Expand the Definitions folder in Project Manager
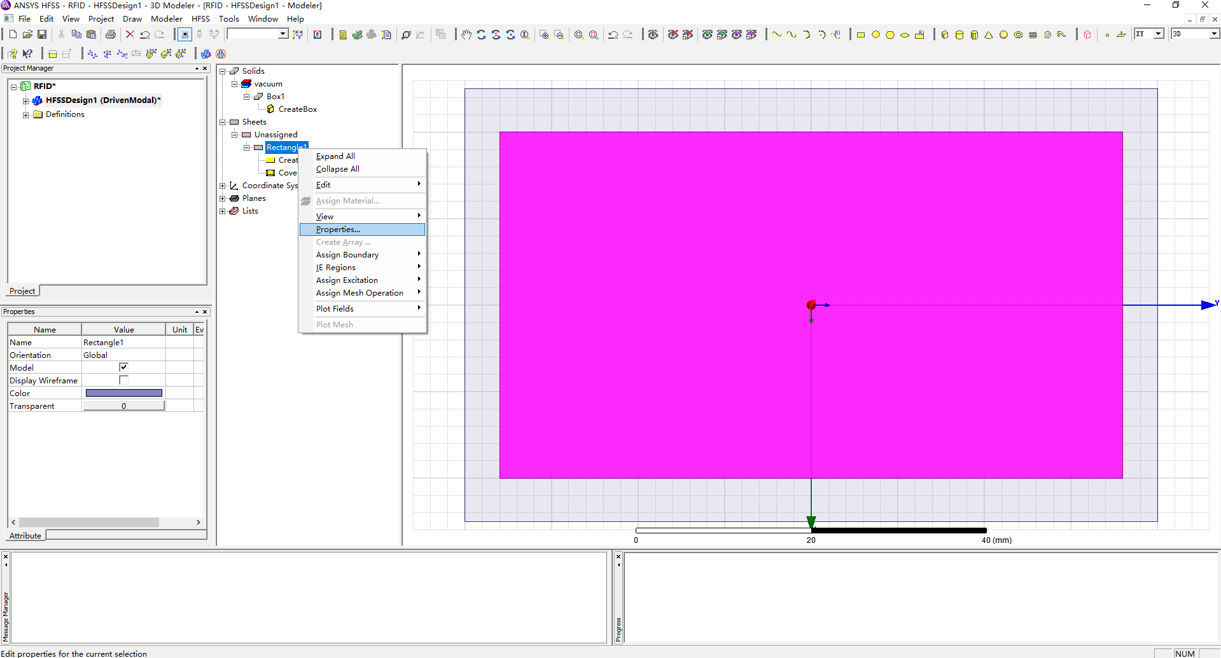Viewport: 1221px width, 658px height. tap(25, 115)
